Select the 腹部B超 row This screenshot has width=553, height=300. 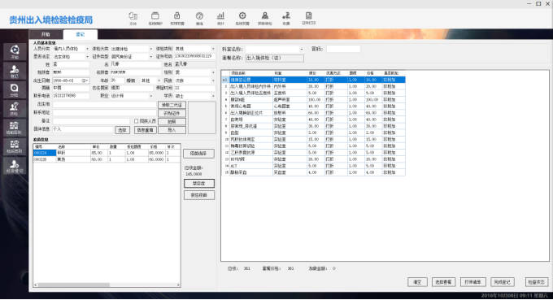314,100
